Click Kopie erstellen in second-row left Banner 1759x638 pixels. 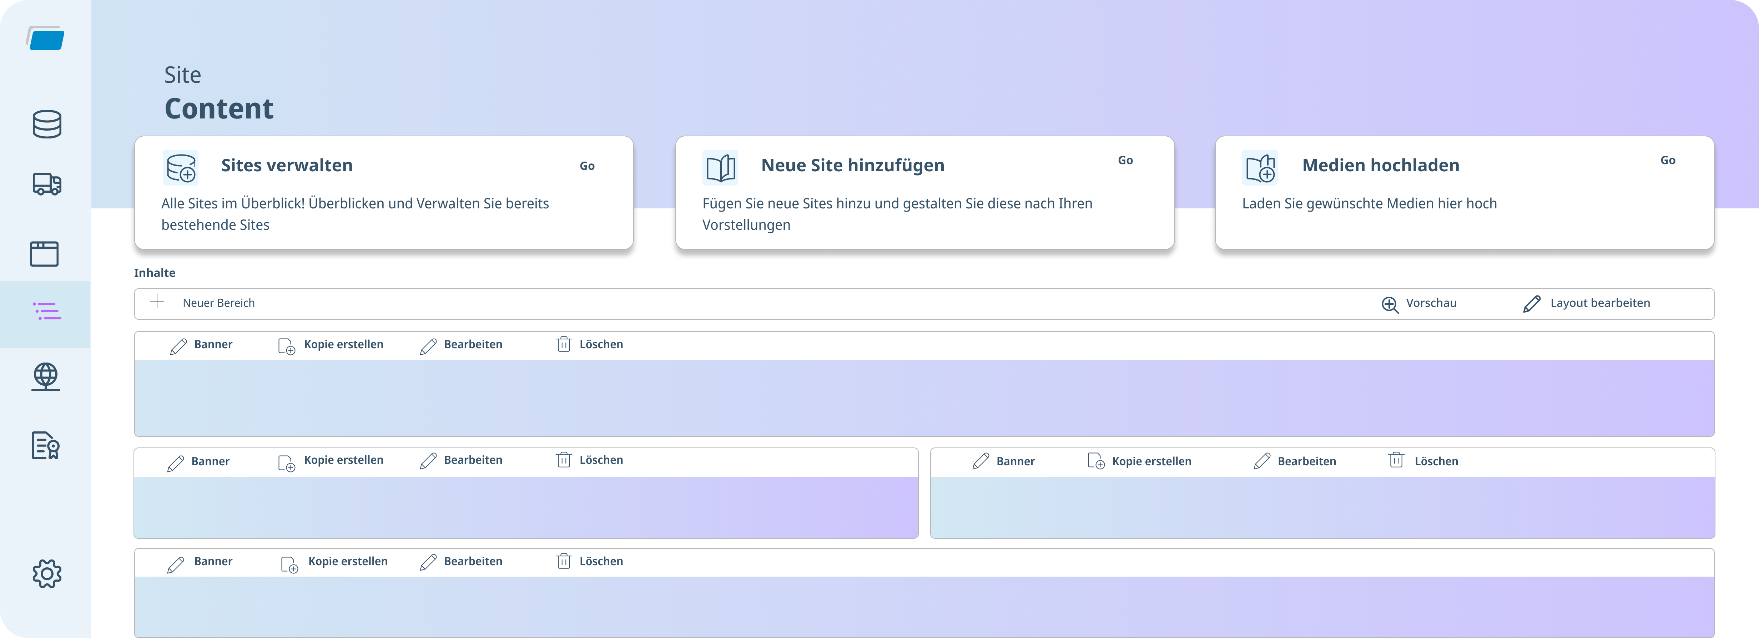tap(343, 460)
